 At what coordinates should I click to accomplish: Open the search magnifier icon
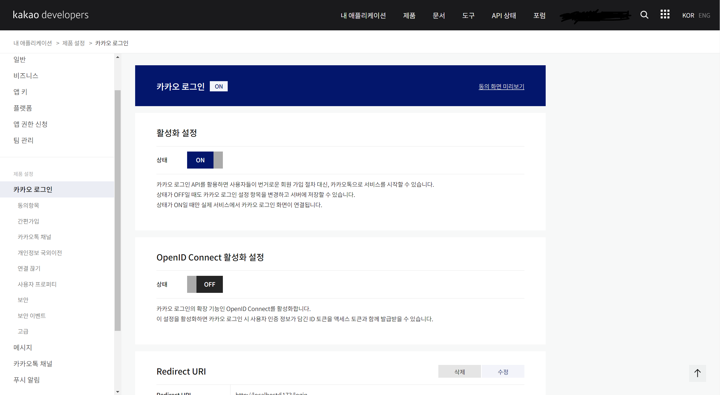pos(644,15)
